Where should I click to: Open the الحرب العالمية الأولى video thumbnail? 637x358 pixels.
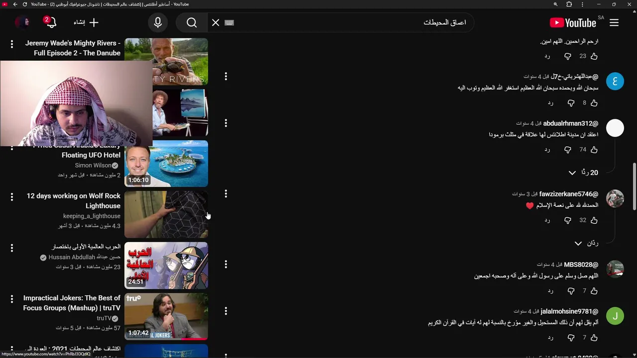pyautogui.click(x=166, y=266)
